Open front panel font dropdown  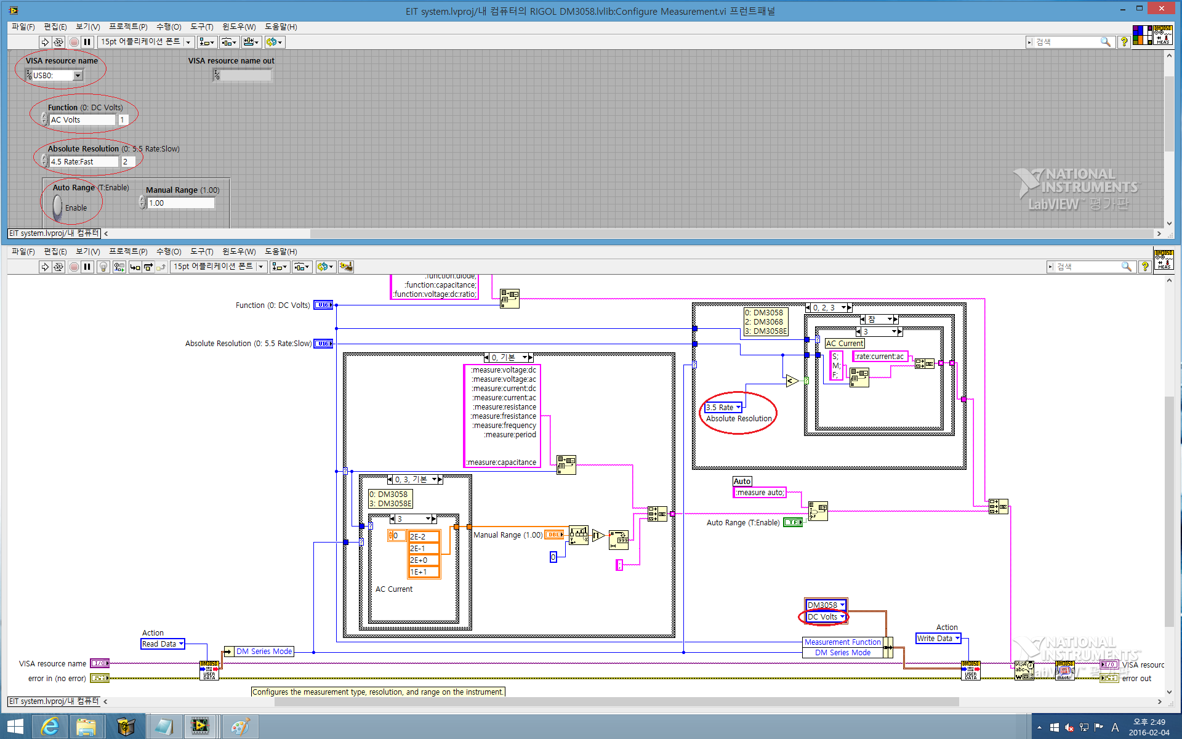click(147, 42)
